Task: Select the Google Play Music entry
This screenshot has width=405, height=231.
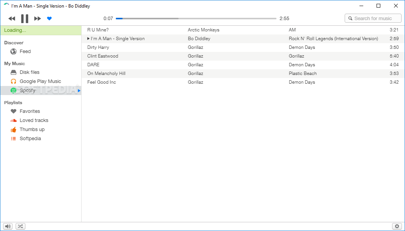Action: 40,81
